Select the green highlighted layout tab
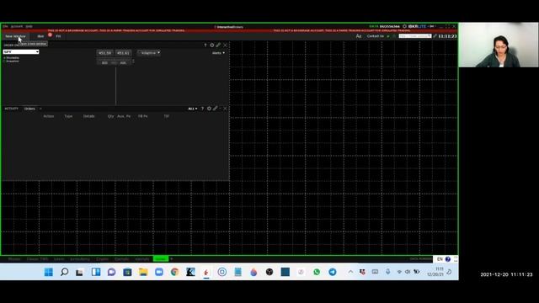The image size is (539, 303). point(161,259)
